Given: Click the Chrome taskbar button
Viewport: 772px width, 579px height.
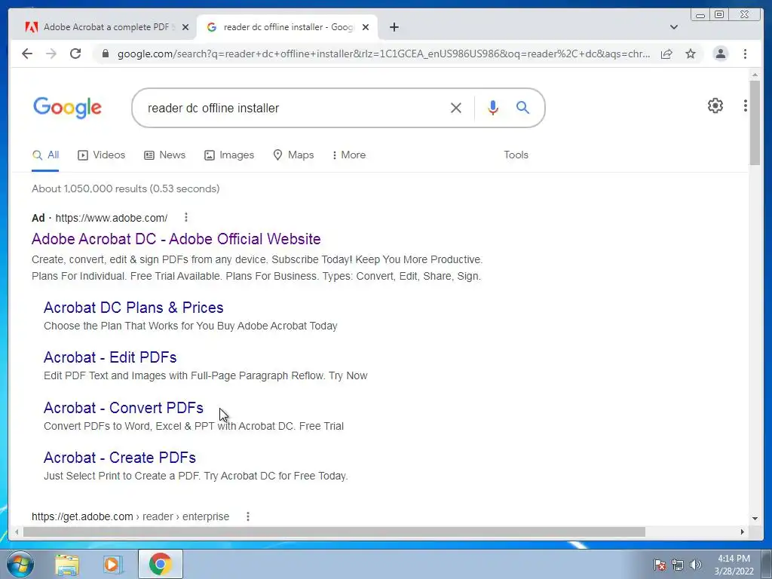Looking at the screenshot, I should [161, 564].
